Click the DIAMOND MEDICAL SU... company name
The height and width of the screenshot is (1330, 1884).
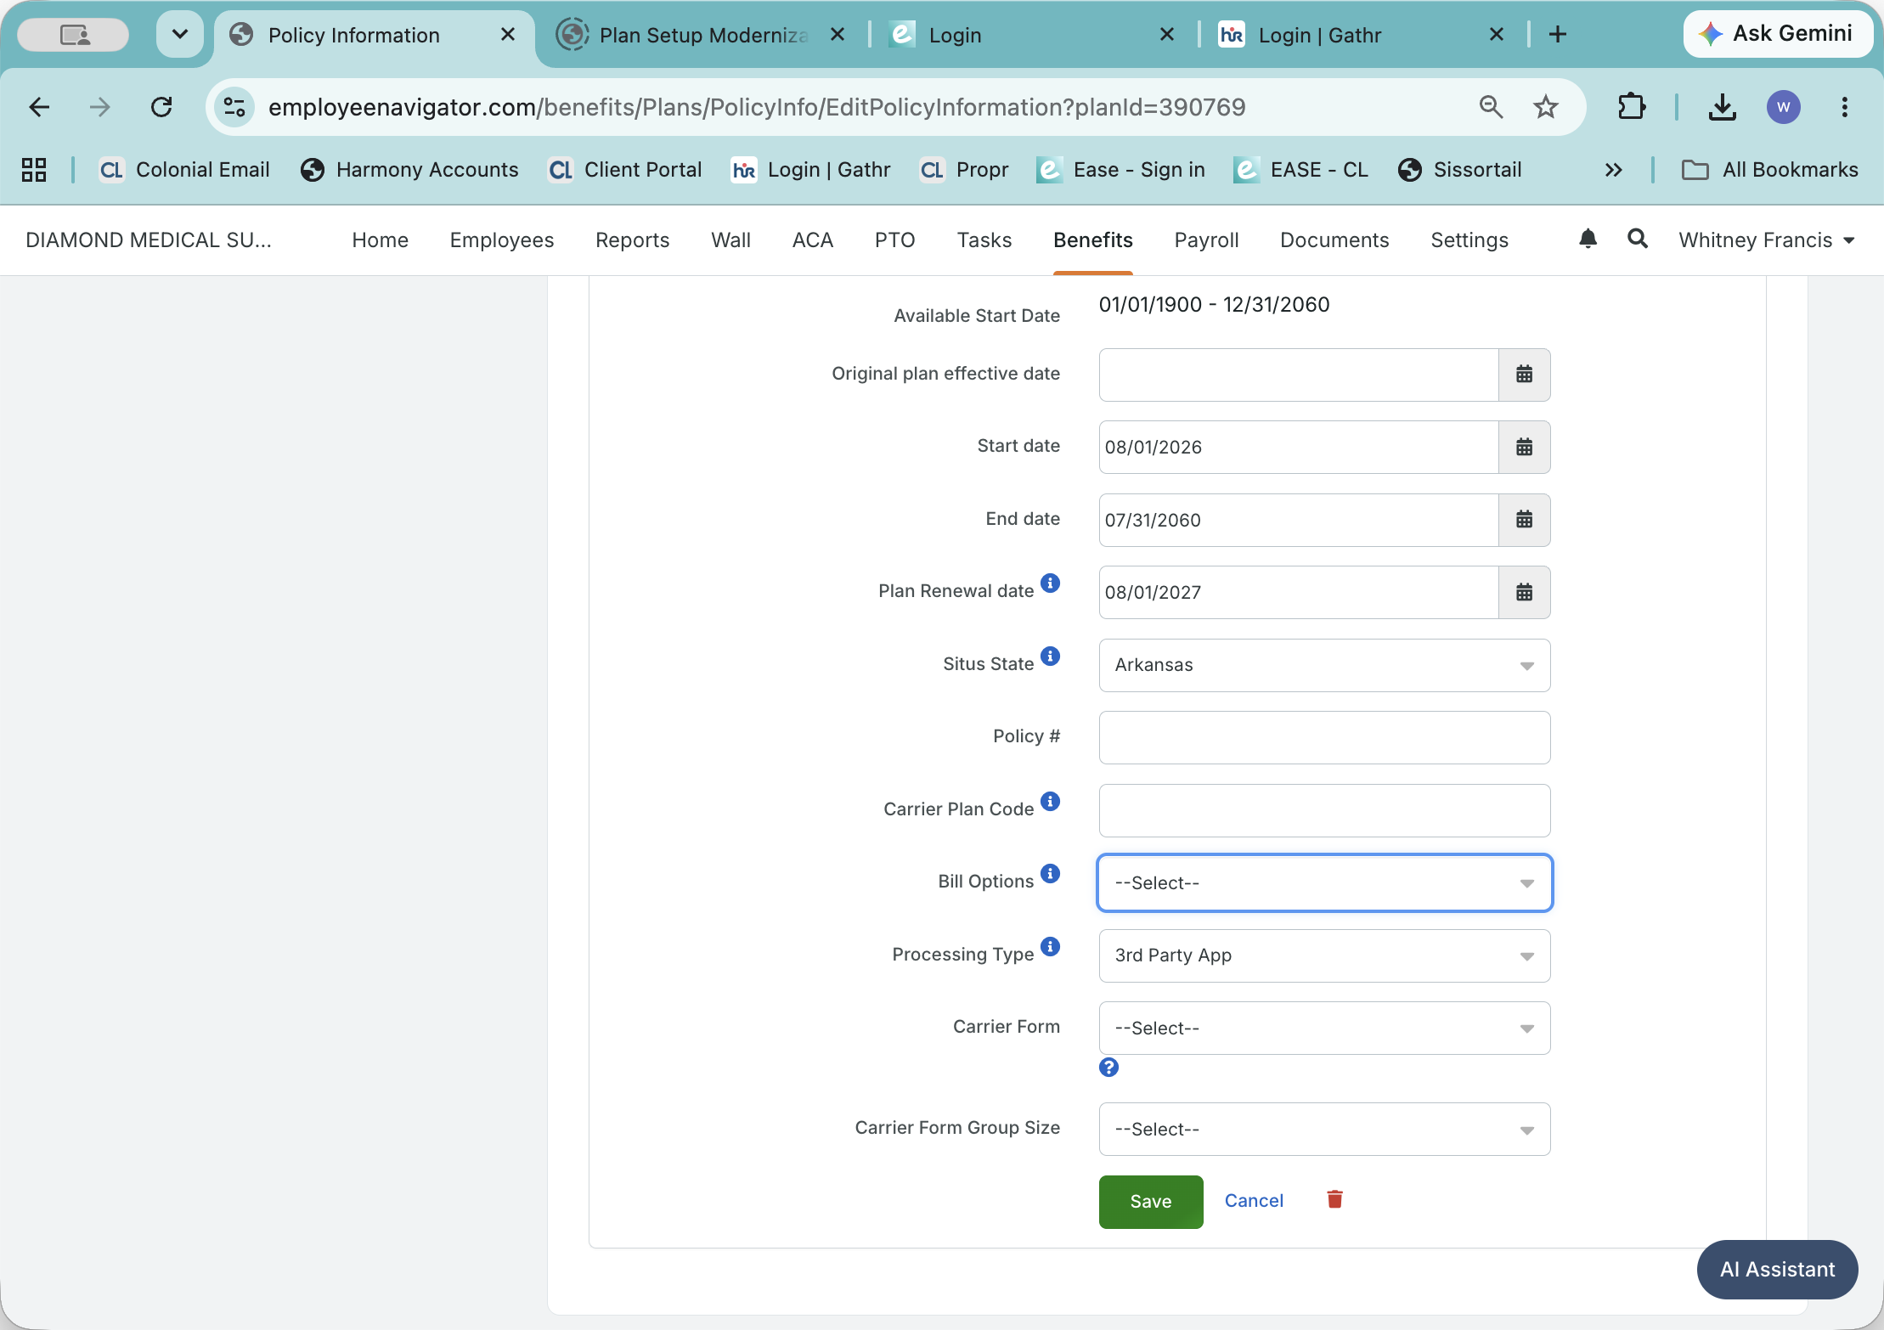149,240
